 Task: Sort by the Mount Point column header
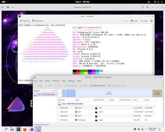(x=101, y=100)
